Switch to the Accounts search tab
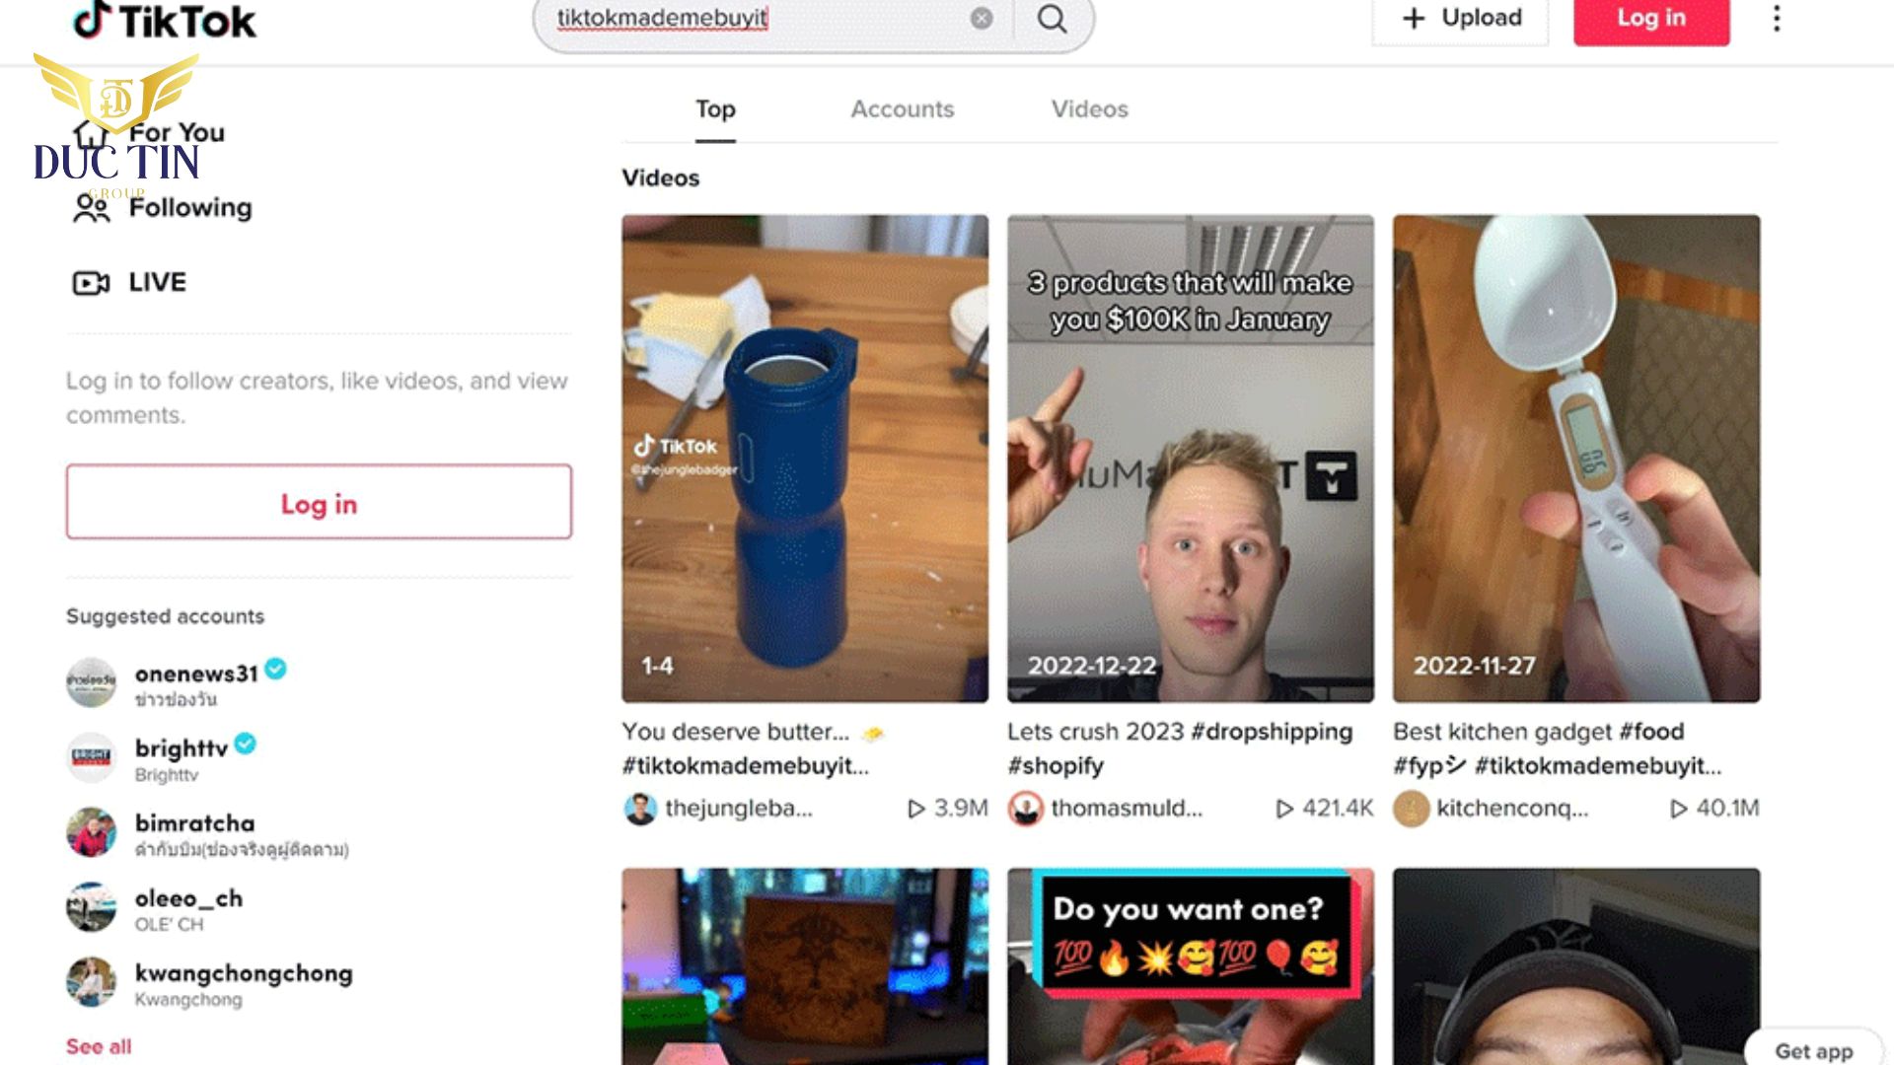 [x=902, y=107]
